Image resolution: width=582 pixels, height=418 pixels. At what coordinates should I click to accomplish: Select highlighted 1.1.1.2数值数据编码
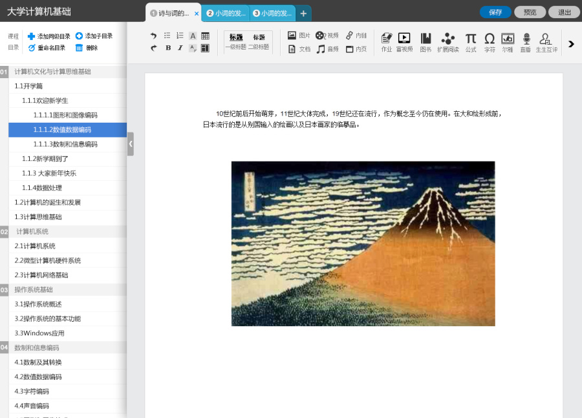(x=67, y=130)
